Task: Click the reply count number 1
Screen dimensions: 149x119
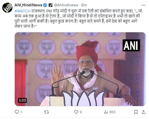Action: [21, 112]
